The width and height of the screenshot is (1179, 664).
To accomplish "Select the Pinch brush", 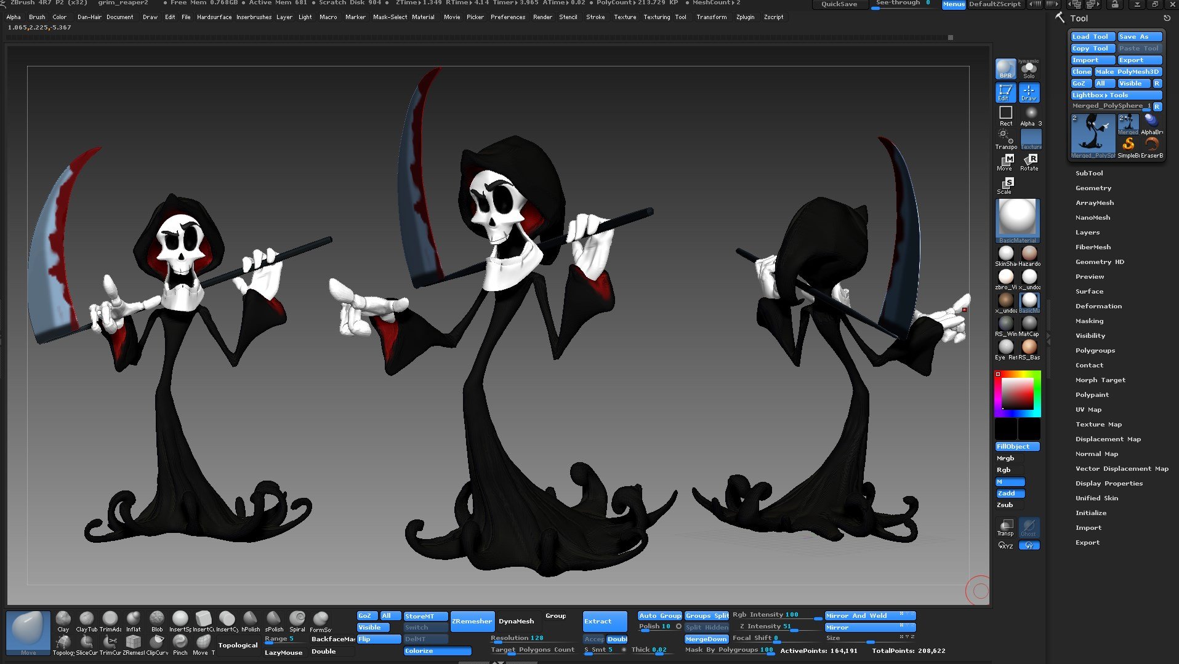I will pos(180,645).
